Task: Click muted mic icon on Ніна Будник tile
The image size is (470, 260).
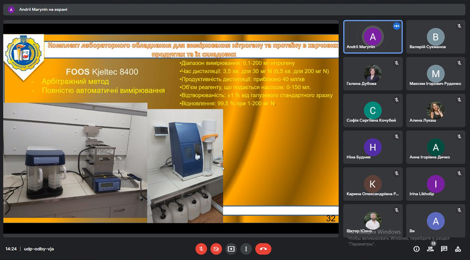Action: 397,137
